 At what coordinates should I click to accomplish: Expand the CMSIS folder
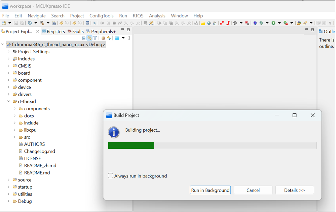pyautogui.click(x=8, y=66)
